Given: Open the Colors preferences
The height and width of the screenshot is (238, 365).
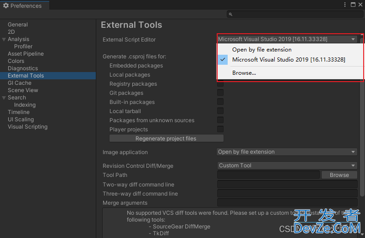Looking at the screenshot, I should click(16, 61).
